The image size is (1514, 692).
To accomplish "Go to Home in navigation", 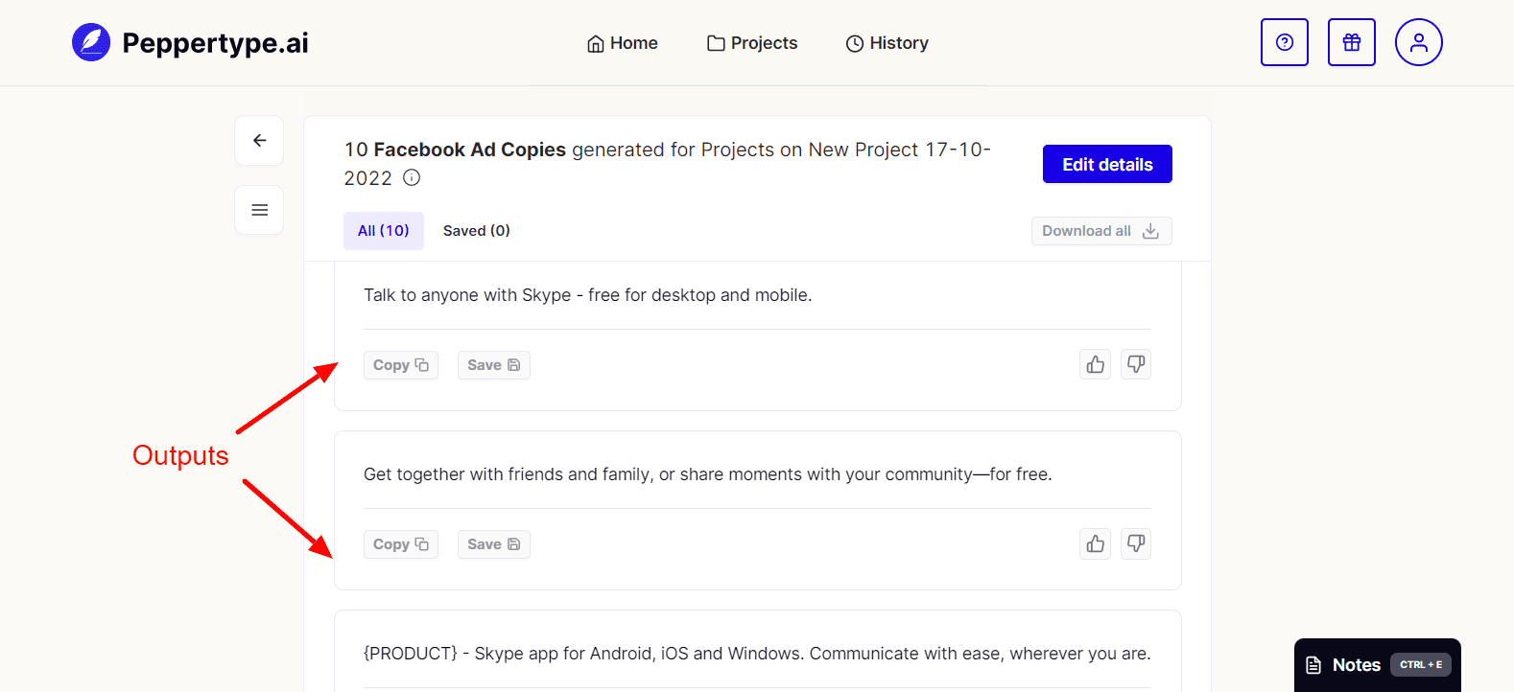I will [622, 43].
